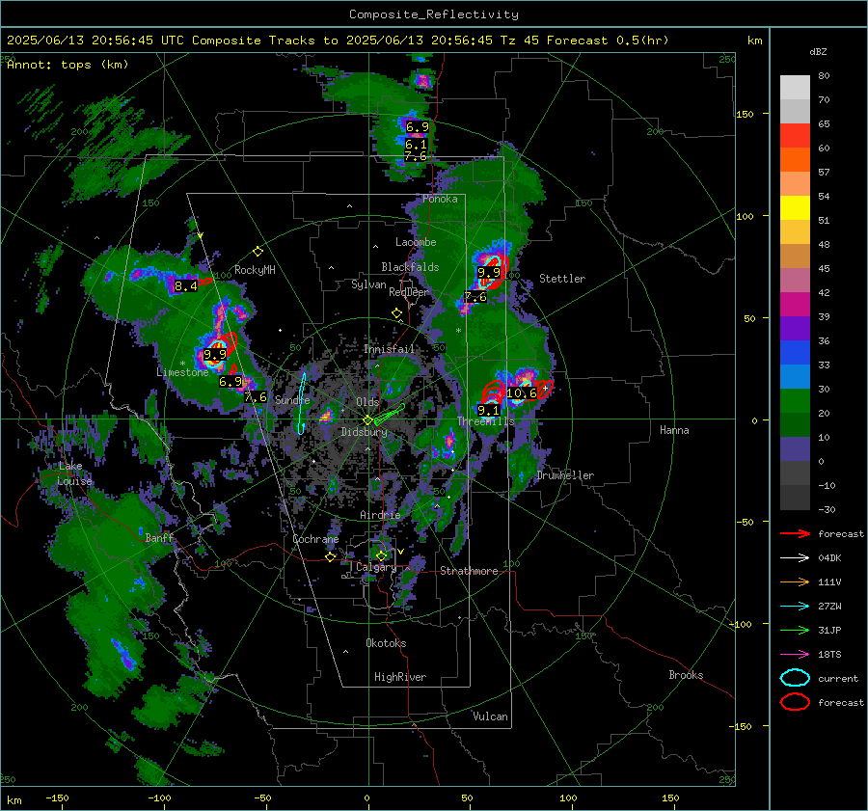Click the Cochrane label
The height and width of the screenshot is (811, 868).
point(315,539)
